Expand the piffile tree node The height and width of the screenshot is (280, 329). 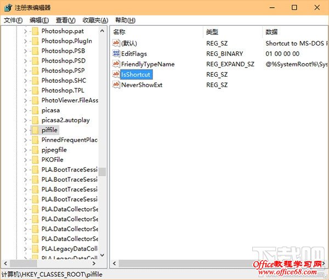[x=25, y=130]
